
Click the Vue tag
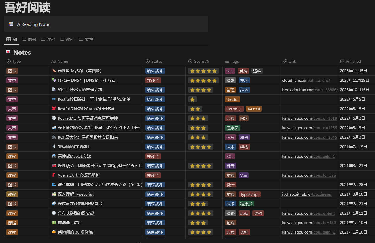(x=244, y=175)
